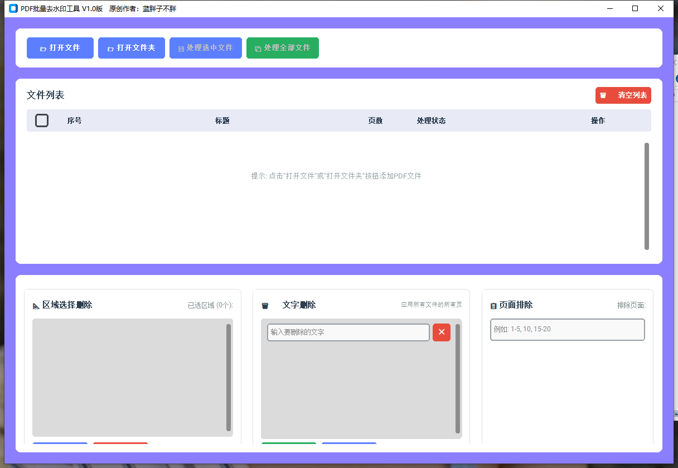Click the recycle icon on 处理全部文件 button
This screenshot has height=468, width=678.
tap(257, 48)
